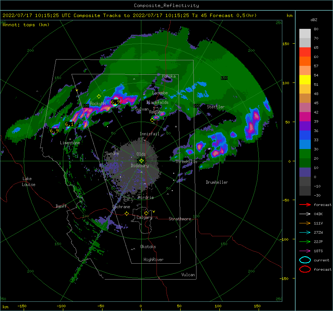
Task: Click the Vulcan label
Action: pyautogui.click(x=188, y=275)
